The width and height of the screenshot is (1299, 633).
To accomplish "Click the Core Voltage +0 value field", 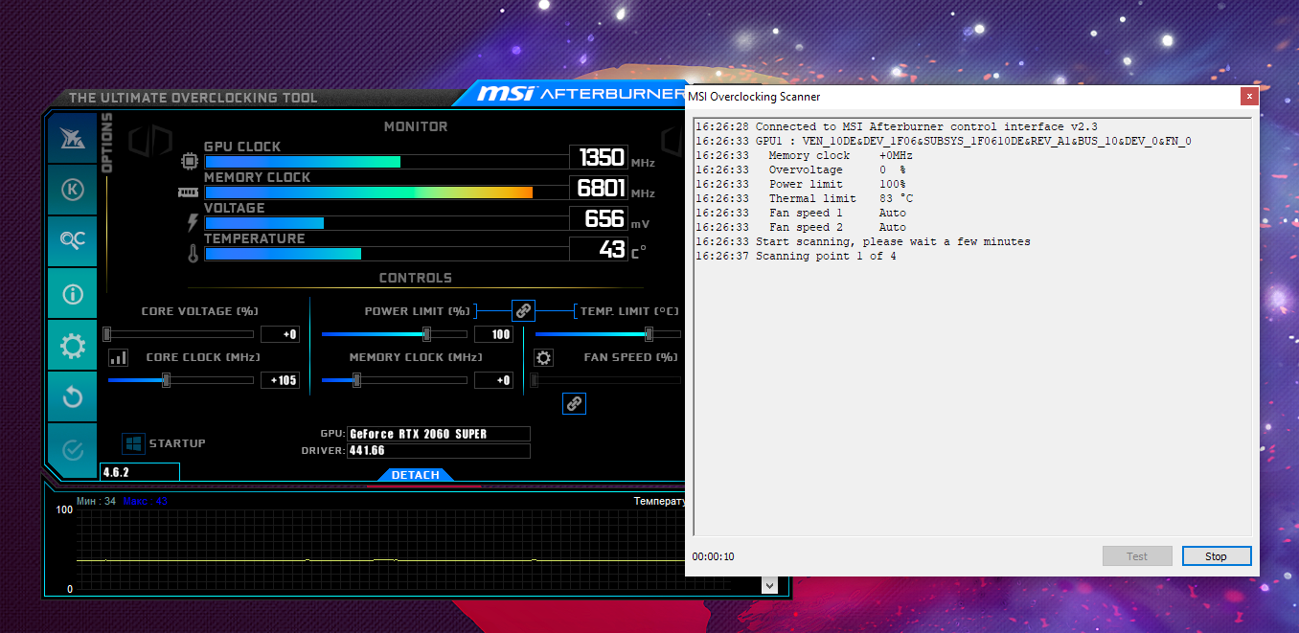I will (280, 334).
